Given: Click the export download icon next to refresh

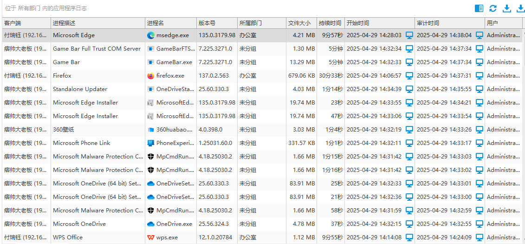Looking at the screenshot, I should point(507,8).
